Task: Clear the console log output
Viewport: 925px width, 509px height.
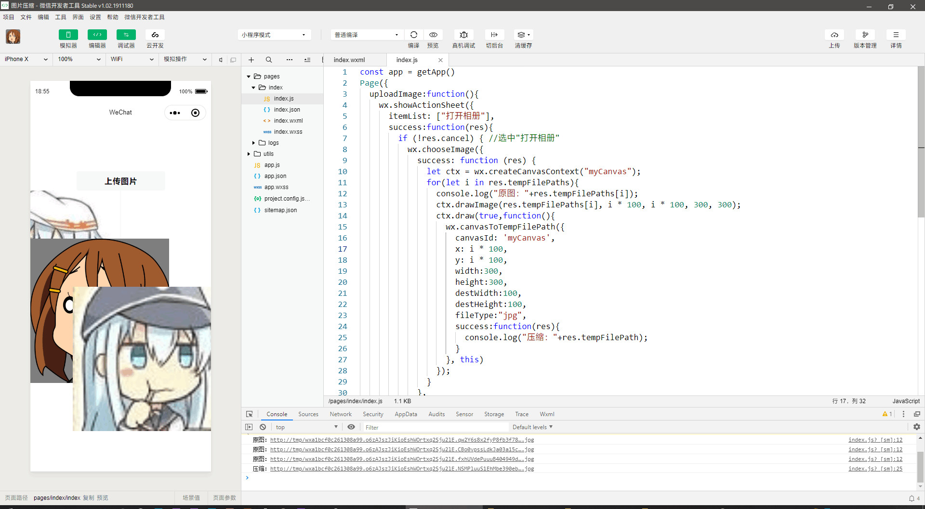Action: pos(263,427)
